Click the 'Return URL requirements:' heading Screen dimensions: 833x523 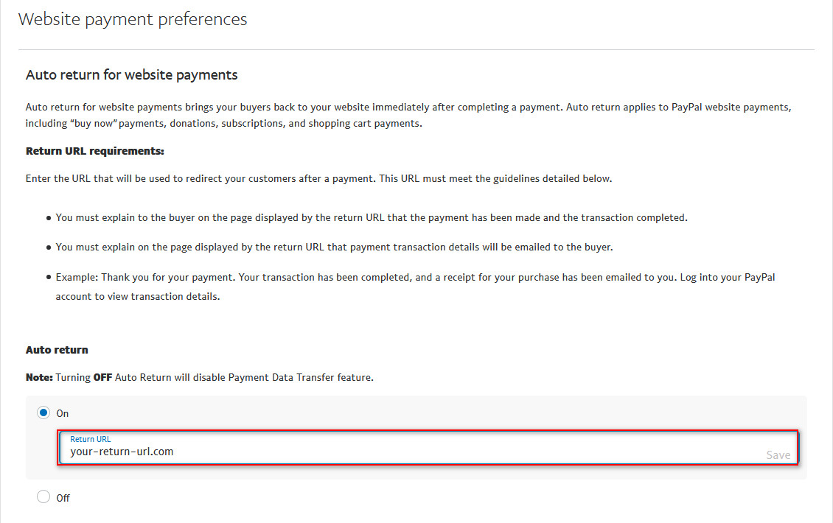(x=95, y=151)
